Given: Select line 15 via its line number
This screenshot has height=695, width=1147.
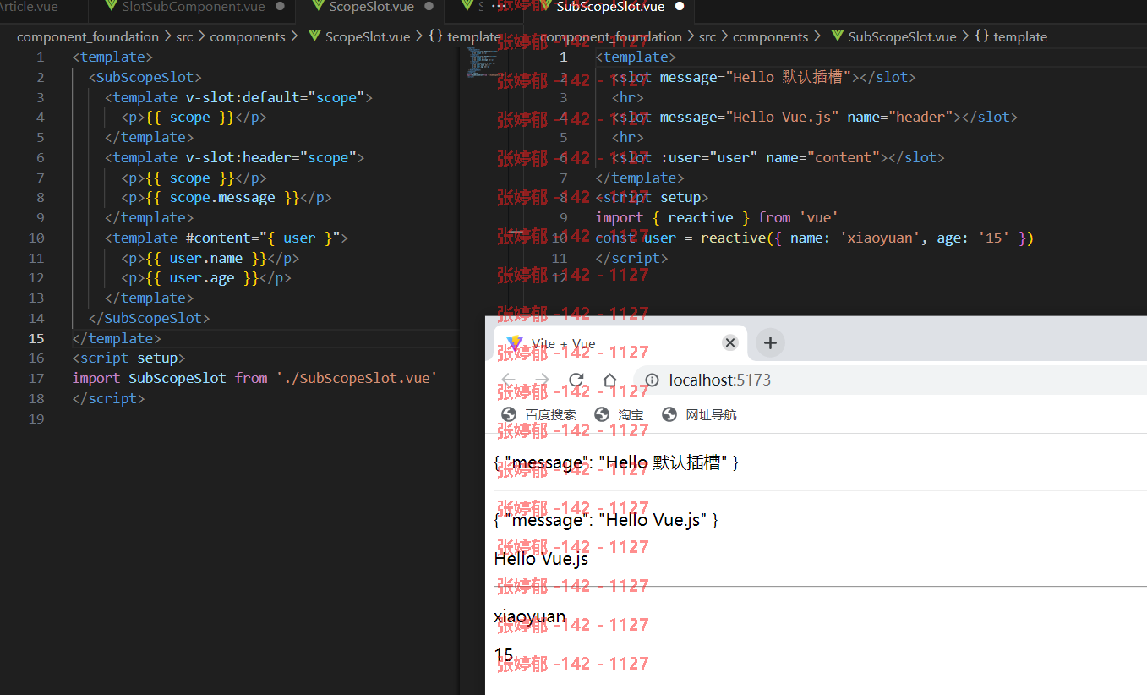Looking at the screenshot, I should coord(36,338).
